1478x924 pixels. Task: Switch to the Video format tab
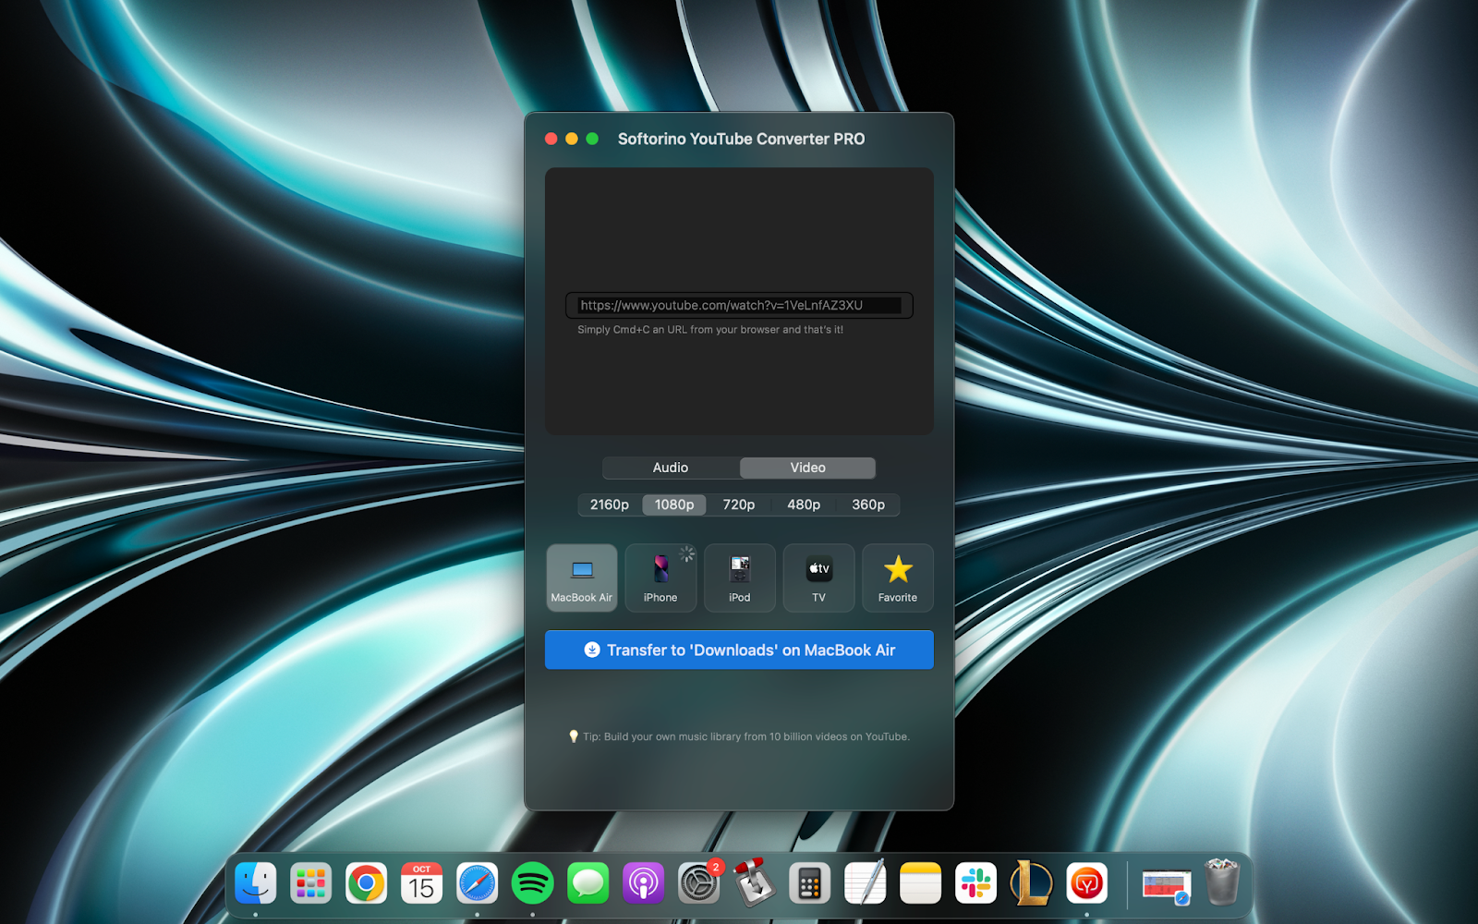(807, 468)
